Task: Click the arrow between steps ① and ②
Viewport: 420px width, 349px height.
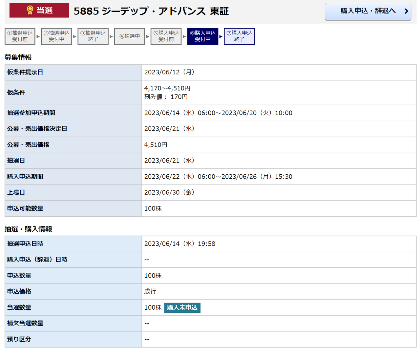Action: [x=38, y=36]
